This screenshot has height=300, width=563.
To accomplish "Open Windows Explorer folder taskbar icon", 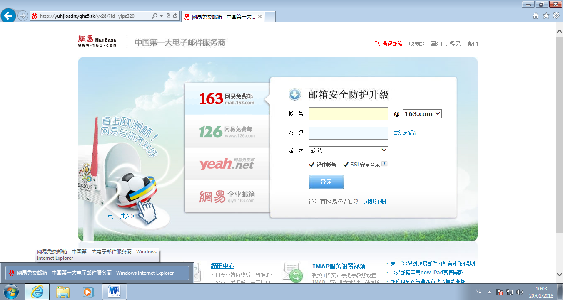I will coord(63,292).
